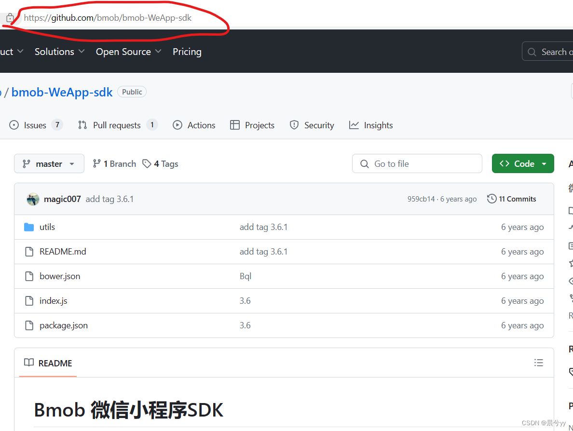Expand the Open Source menu
573x431 pixels.
(x=128, y=52)
